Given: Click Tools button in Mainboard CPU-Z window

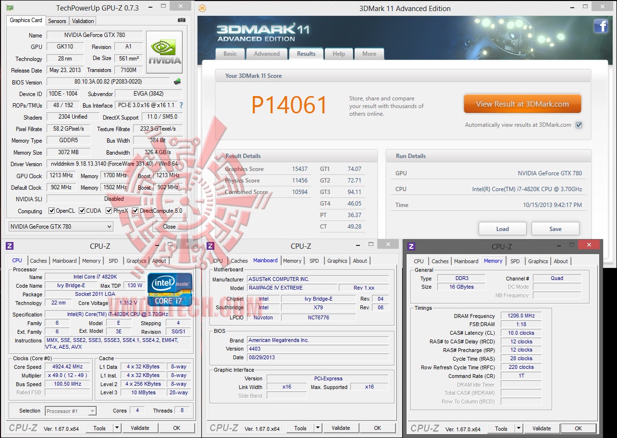Looking at the screenshot, I should [x=300, y=428].
